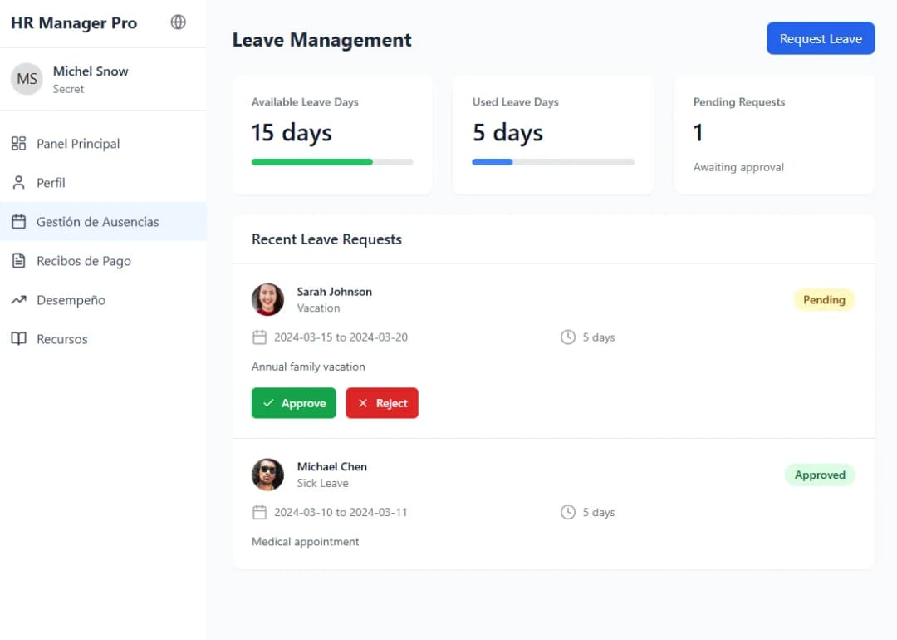Click the Recibos de Pago document icon
Screen dimensions: 897x640
point(18,261)
